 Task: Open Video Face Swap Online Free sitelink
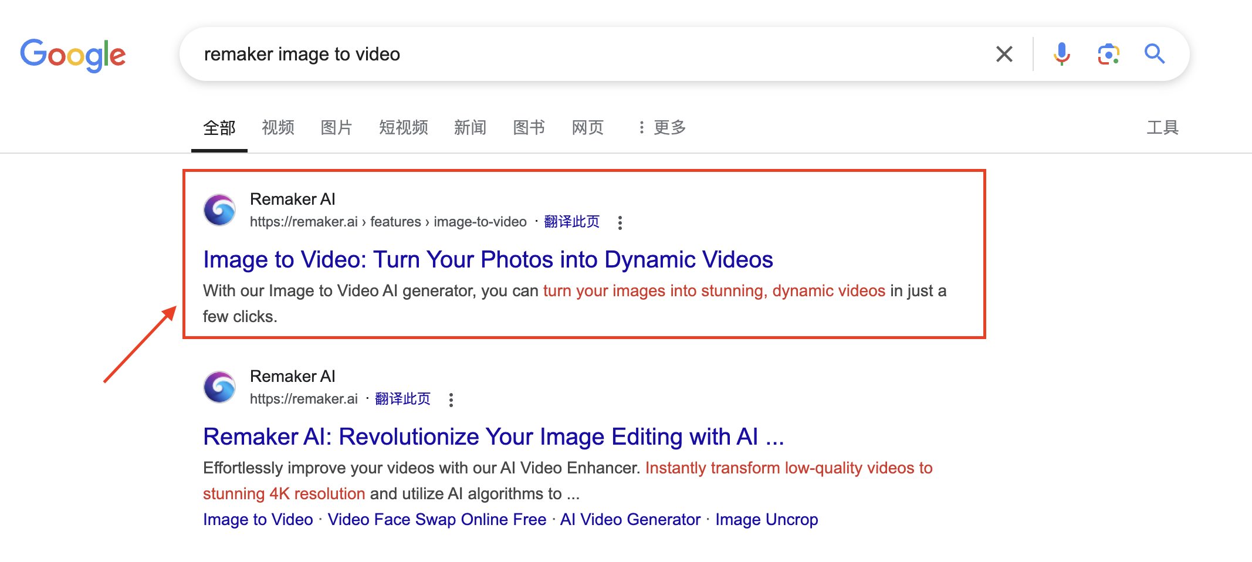[437, 519]
